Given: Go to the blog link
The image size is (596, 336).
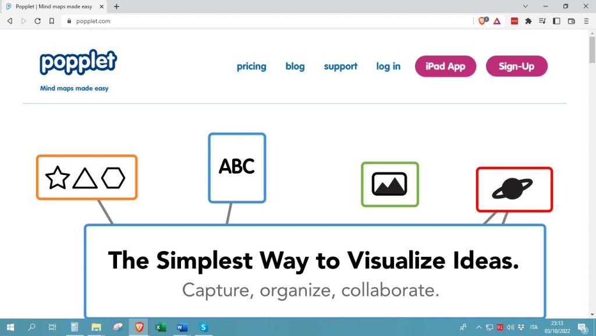Looking at the screenshot, I should coord(295,66).
